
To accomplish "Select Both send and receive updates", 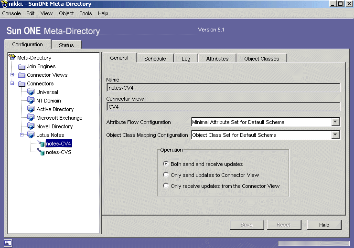I will pyautogui.click(x=166, y=164).
